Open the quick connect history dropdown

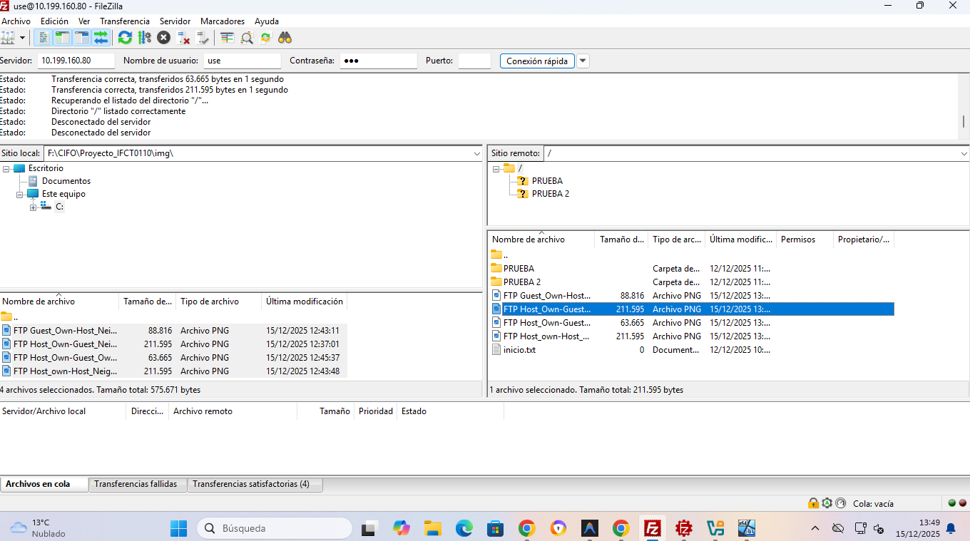tap(583, 61)
